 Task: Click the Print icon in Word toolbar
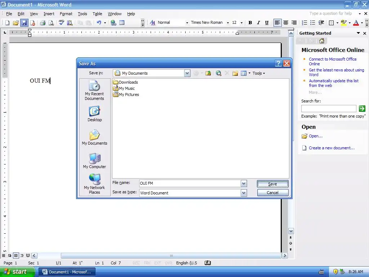(43, 23)
